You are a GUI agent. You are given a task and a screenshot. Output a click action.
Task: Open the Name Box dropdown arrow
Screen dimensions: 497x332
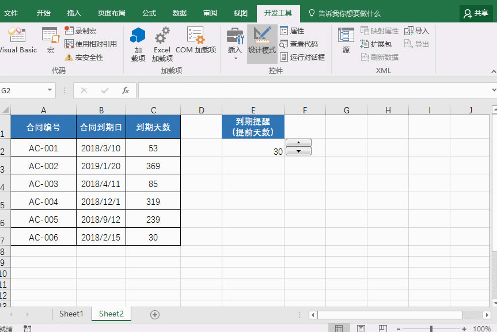(50, 90)
